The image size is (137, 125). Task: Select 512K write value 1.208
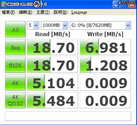[x=105, y=65]
